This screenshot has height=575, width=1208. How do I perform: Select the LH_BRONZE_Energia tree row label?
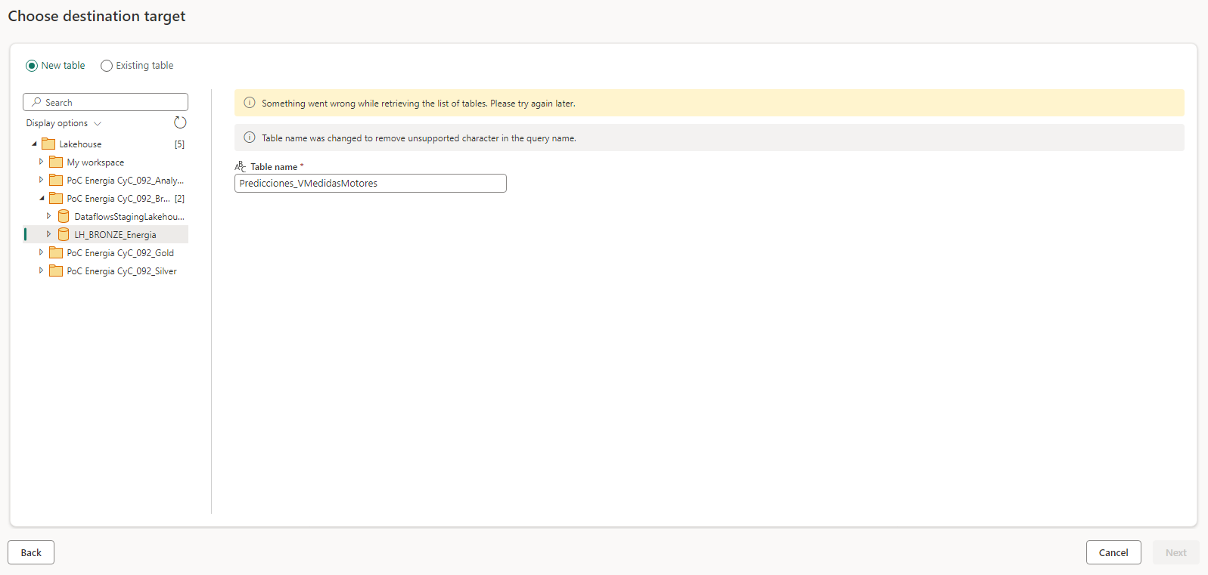pyautogui.click(x=115, y=235)
